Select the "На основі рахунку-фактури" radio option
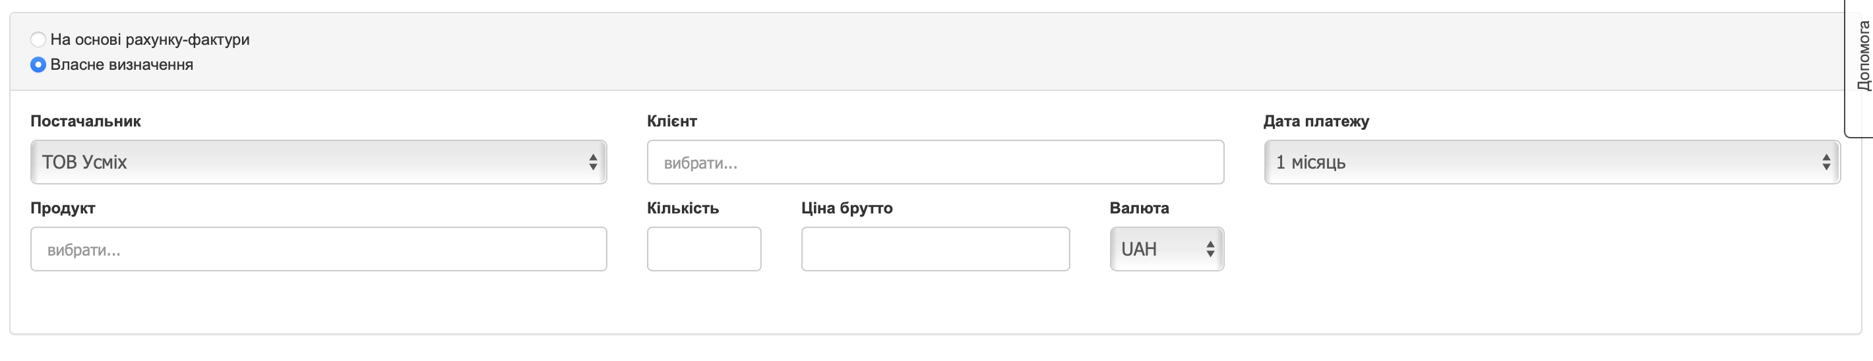This screenshot has width=1873, height=361. pos(38,40)
